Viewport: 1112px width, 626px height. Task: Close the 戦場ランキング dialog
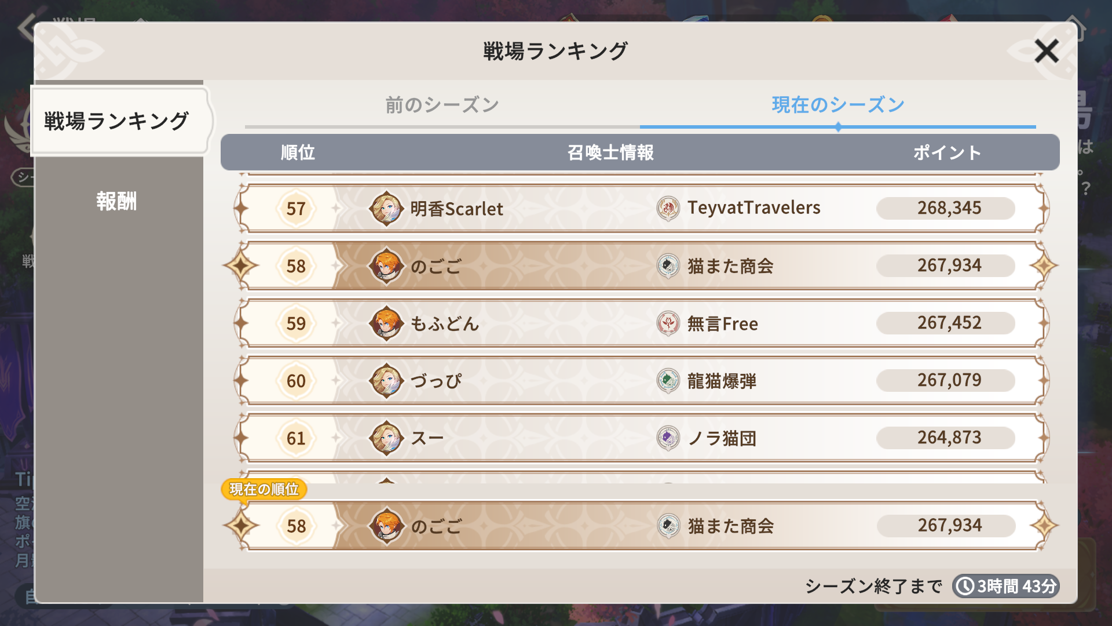coord(1046,52)
